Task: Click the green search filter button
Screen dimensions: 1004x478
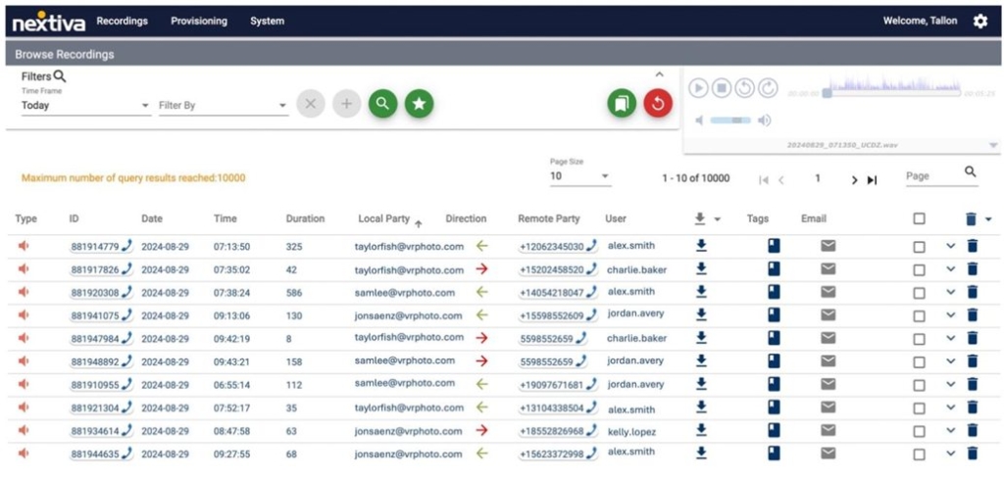Action: pos(382,103)
